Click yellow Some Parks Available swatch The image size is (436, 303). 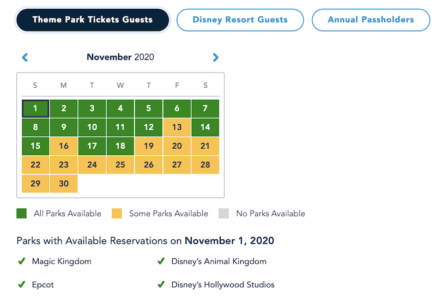tap(117, 214)
